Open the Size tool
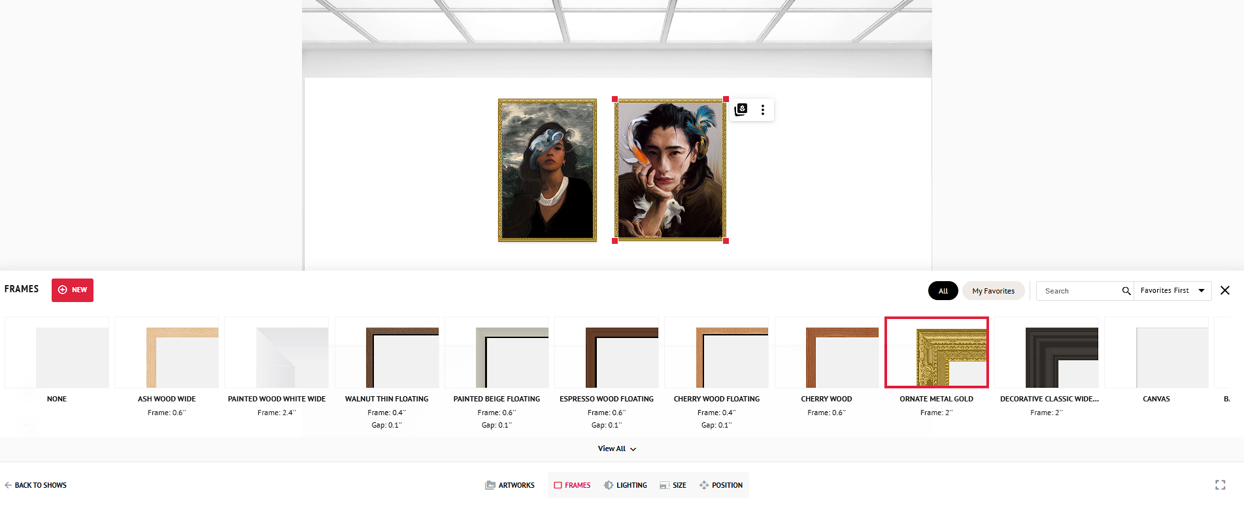 tap(673, 485)
